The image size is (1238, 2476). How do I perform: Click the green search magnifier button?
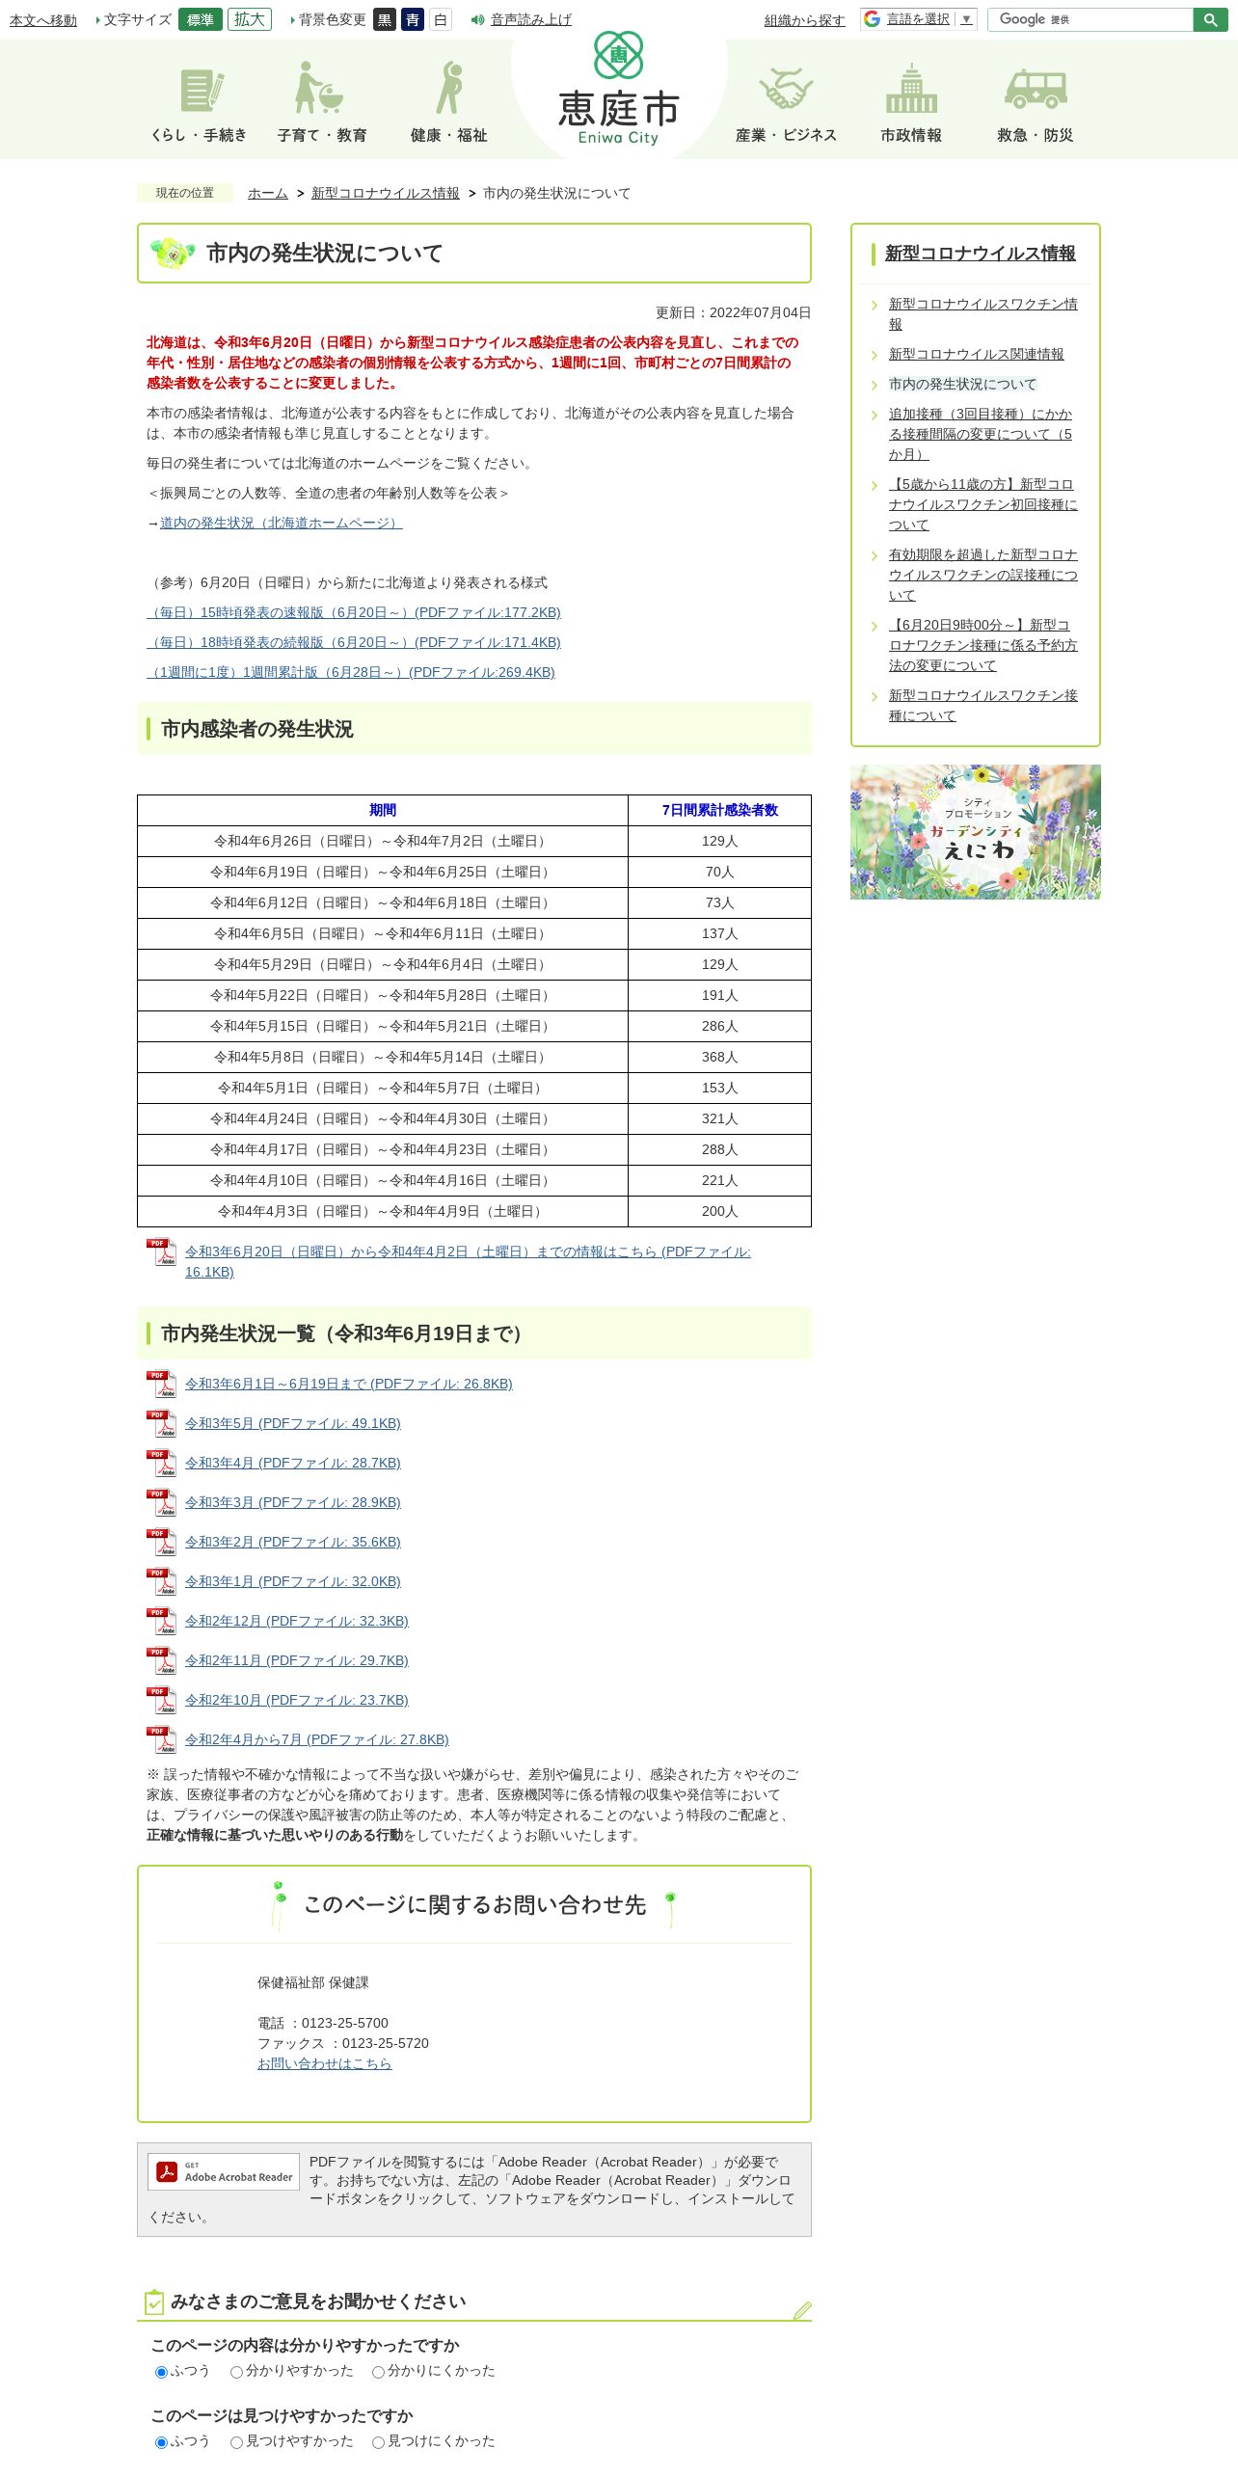click(1210, 19)
